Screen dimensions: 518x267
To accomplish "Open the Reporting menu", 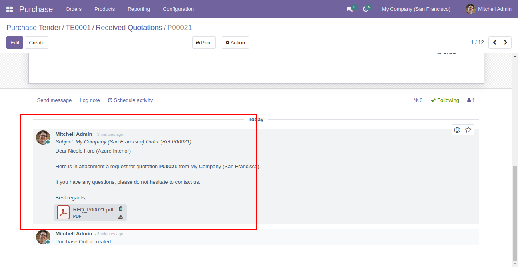I will click(139, 9).
